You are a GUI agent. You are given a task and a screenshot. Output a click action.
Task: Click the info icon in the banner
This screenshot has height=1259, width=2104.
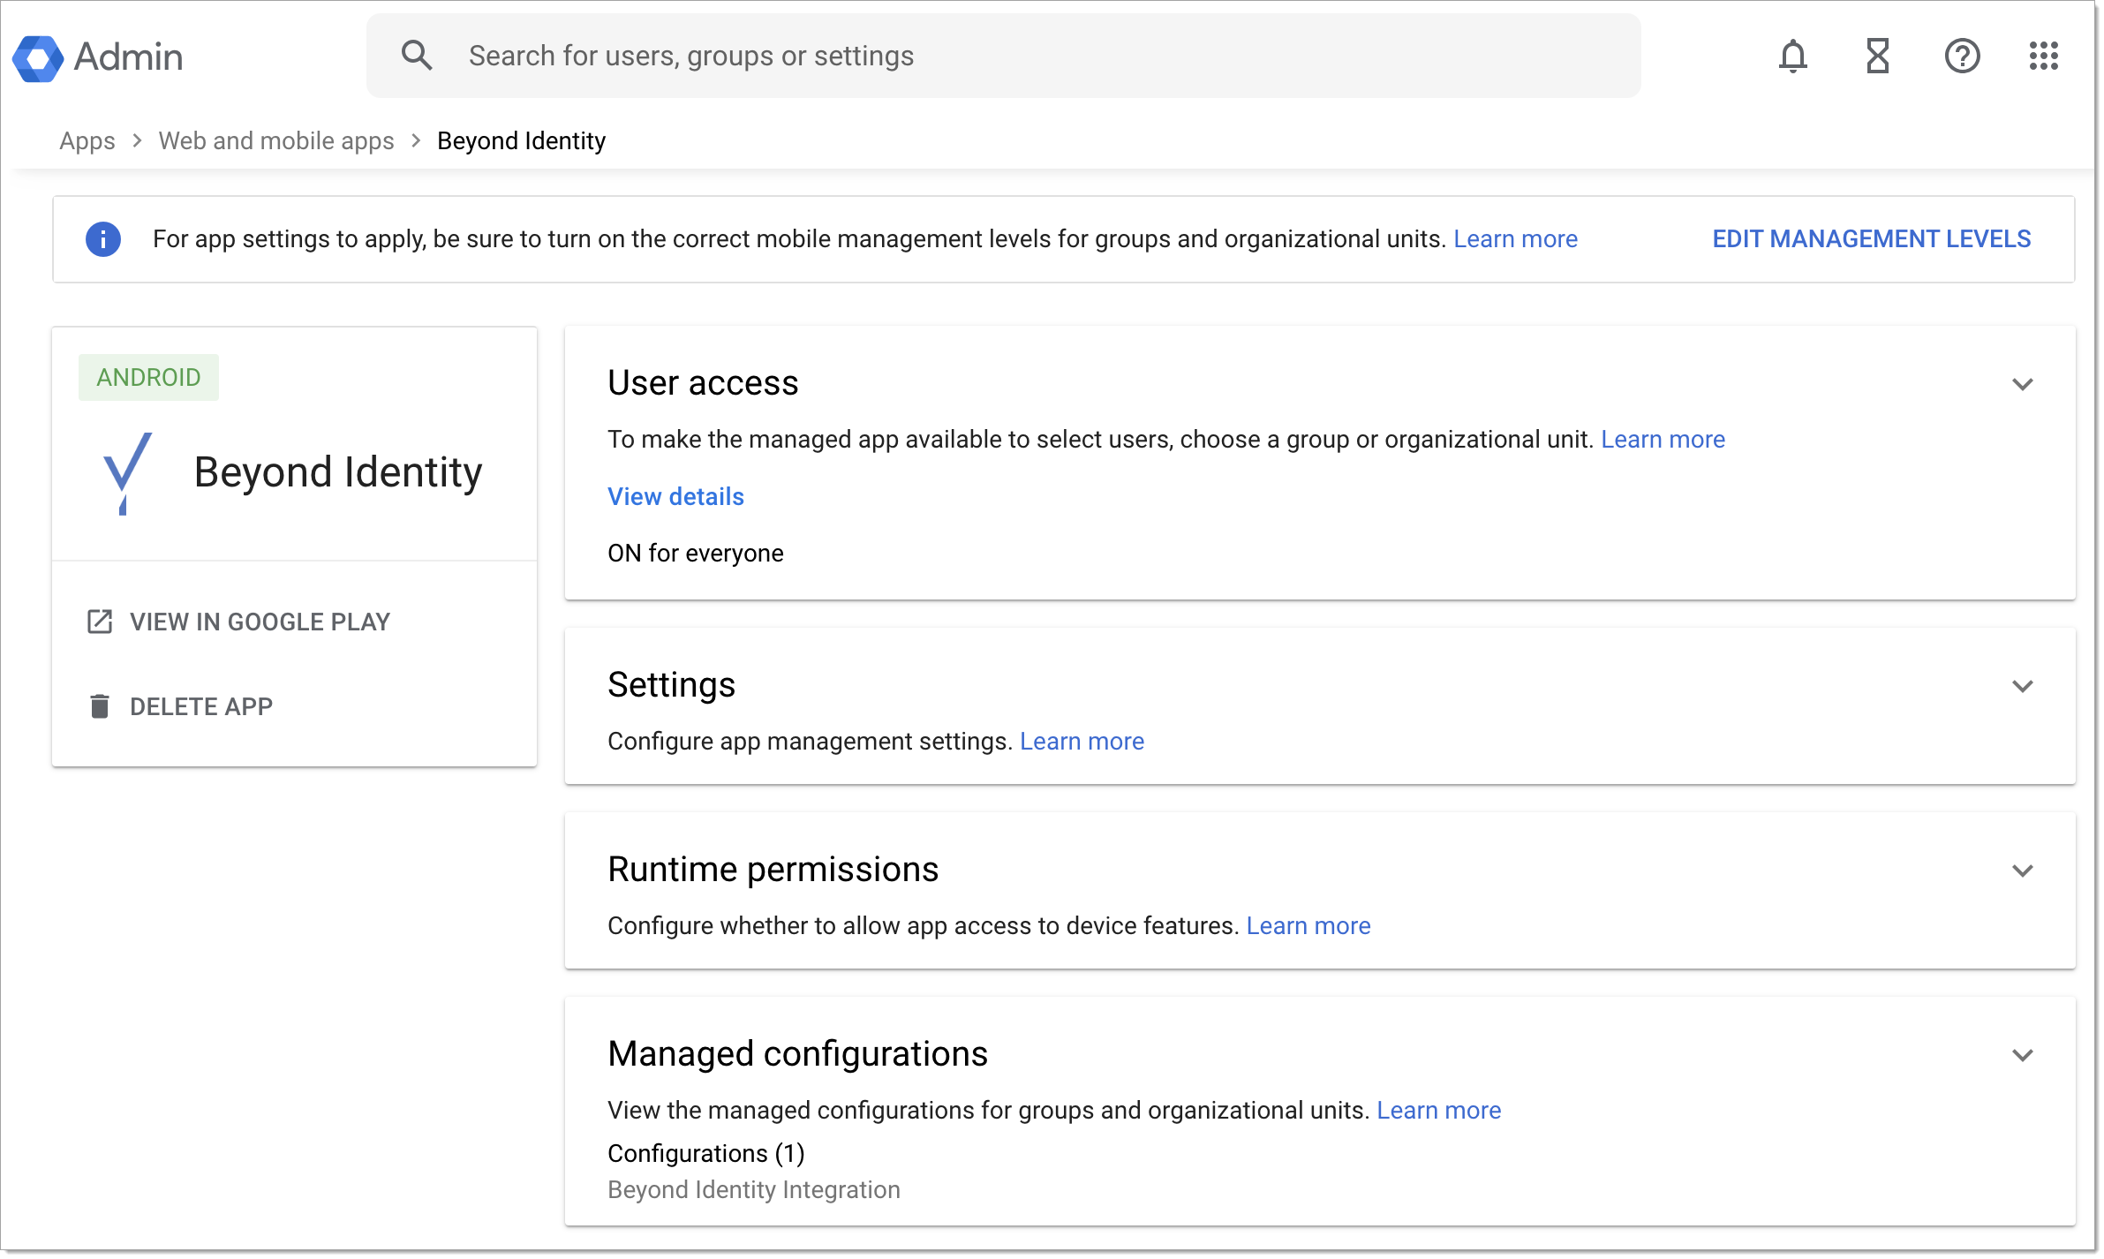tap(102, 238)
